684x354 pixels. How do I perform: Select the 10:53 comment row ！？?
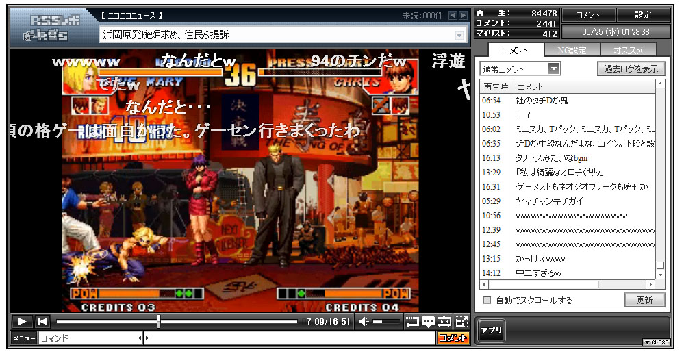[x=568, y=115]
